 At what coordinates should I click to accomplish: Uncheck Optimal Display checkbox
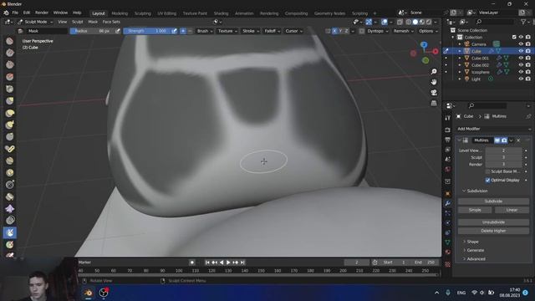[487, 180]
